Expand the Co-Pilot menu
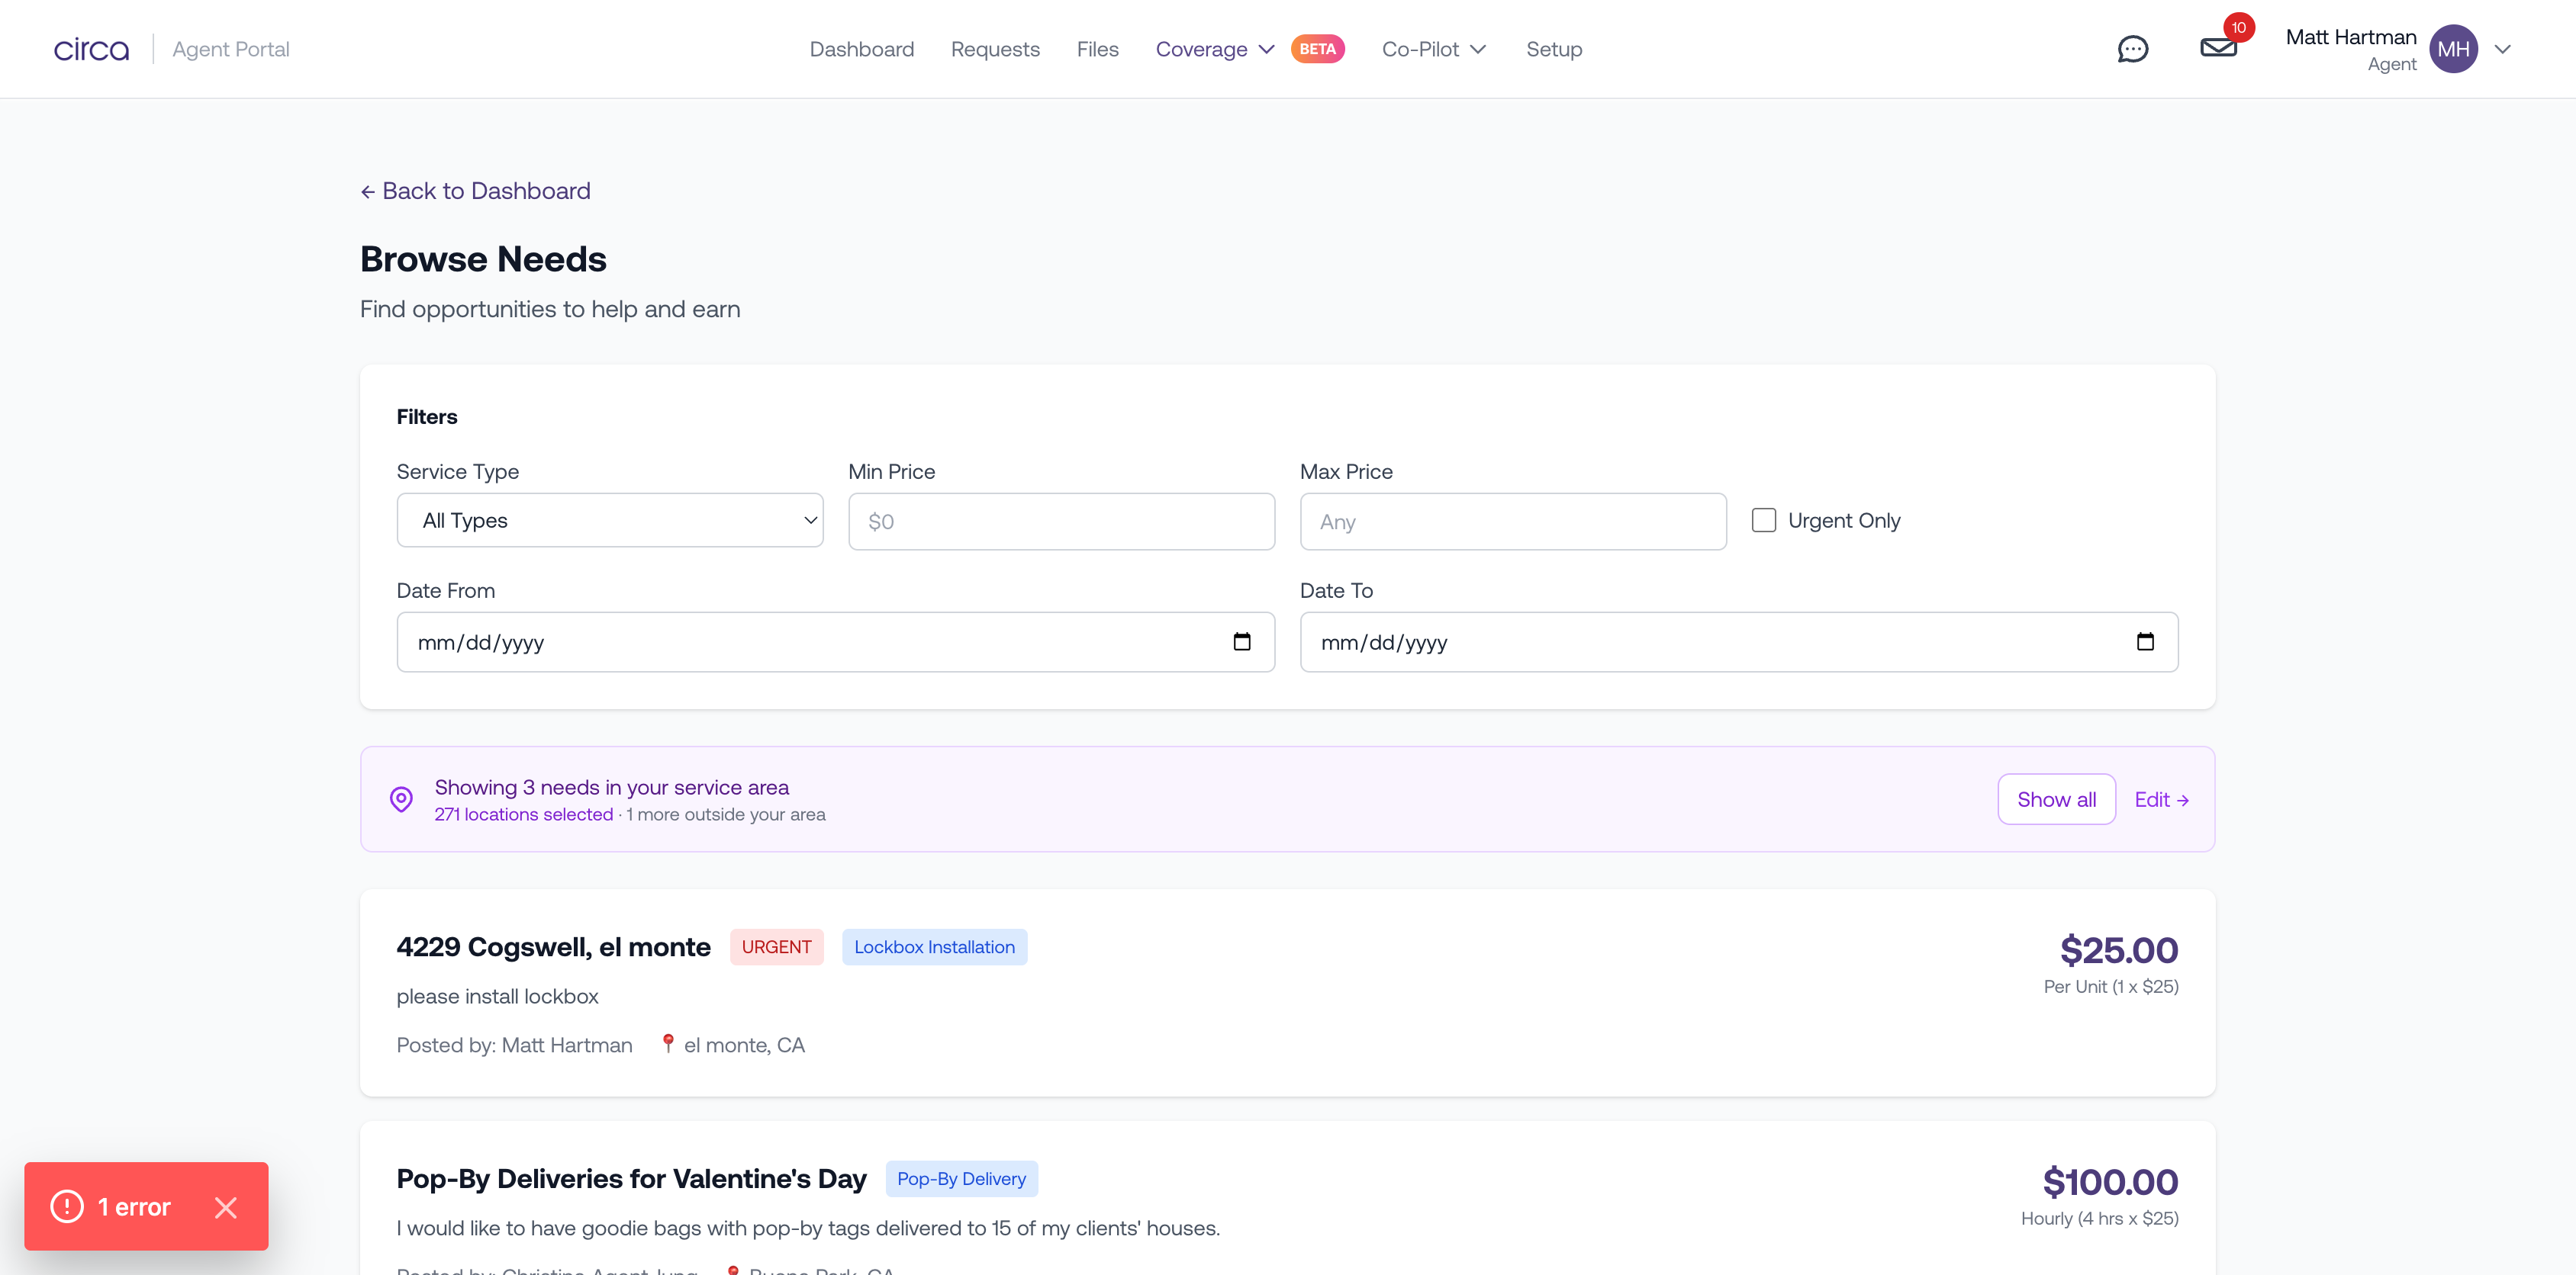This screenshot has width=2576, height=1275. point(1433,49)
